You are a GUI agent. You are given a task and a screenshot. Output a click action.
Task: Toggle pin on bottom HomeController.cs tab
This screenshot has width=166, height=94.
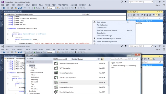coord(18,56)
